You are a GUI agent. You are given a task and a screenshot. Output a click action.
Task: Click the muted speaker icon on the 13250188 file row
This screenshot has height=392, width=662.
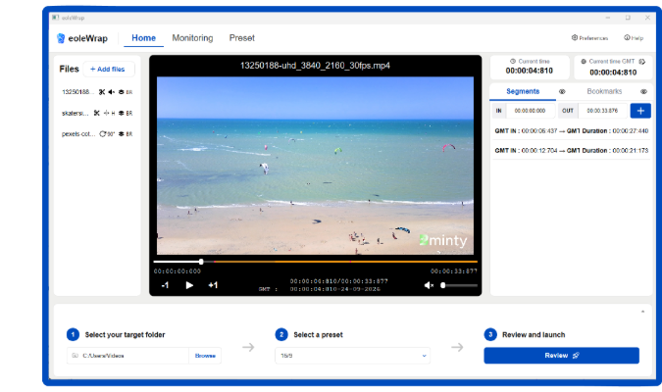pyautogui.click(x=111, y=92)
